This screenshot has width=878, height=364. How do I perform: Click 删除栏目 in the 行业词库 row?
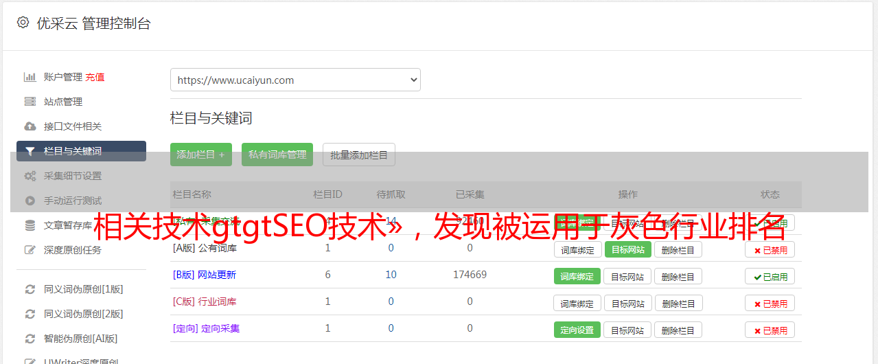[x=678, y=303]
